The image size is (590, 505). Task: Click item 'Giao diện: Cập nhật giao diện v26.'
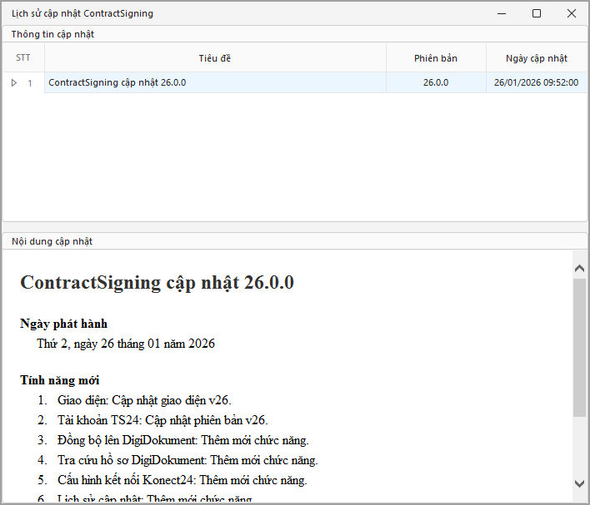click(x=144, y=400)
